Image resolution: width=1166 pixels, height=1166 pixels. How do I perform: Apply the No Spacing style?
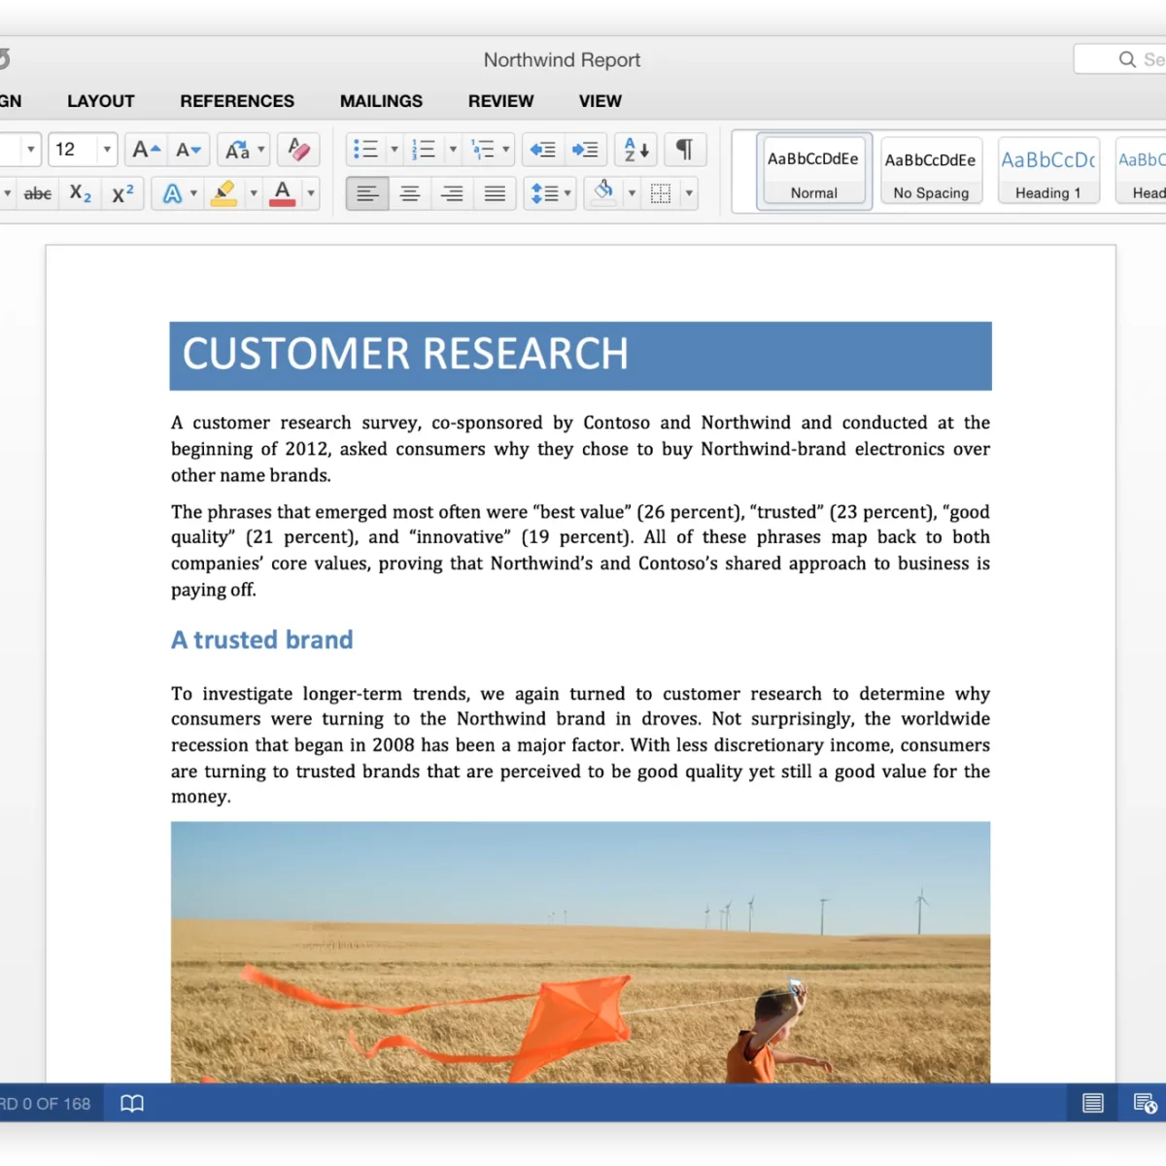pos(931,171)
